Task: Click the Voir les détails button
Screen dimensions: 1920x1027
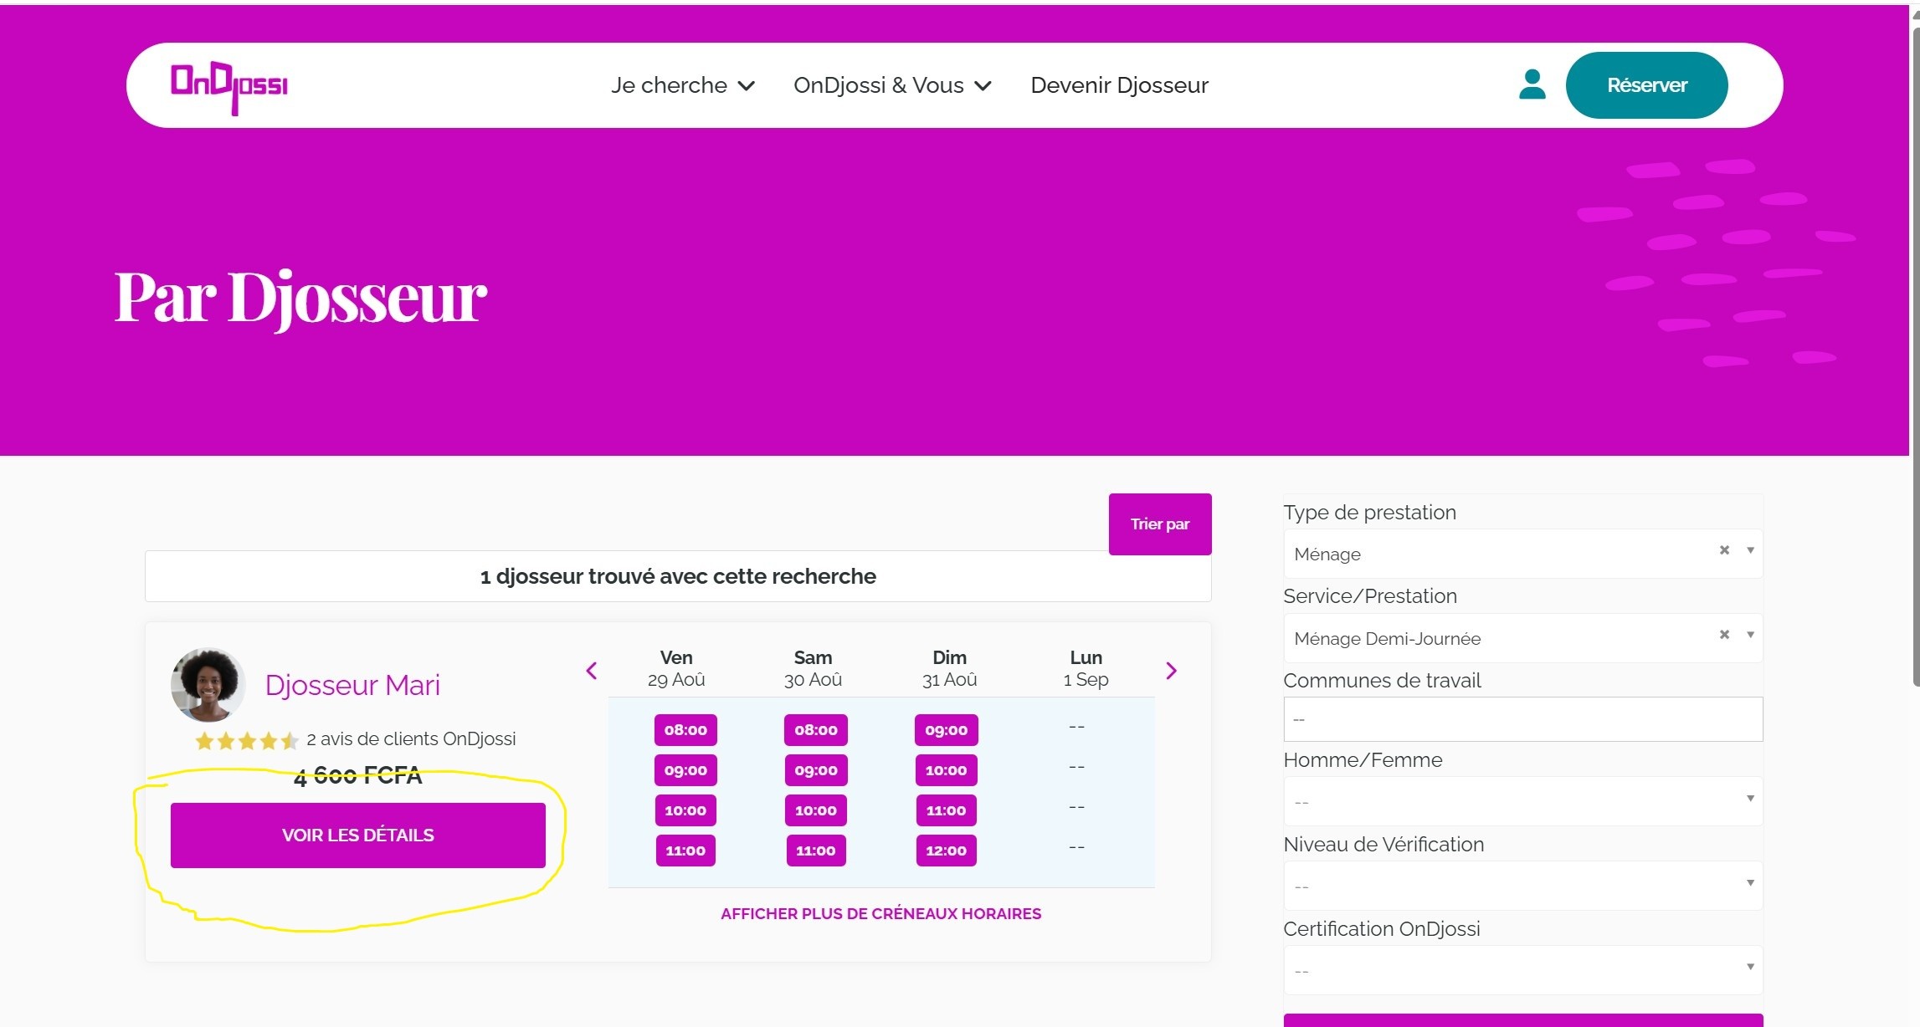Action: click(x=357, y=835)
